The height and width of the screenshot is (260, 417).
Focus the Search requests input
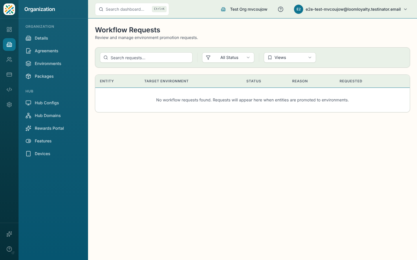[146, 57]
